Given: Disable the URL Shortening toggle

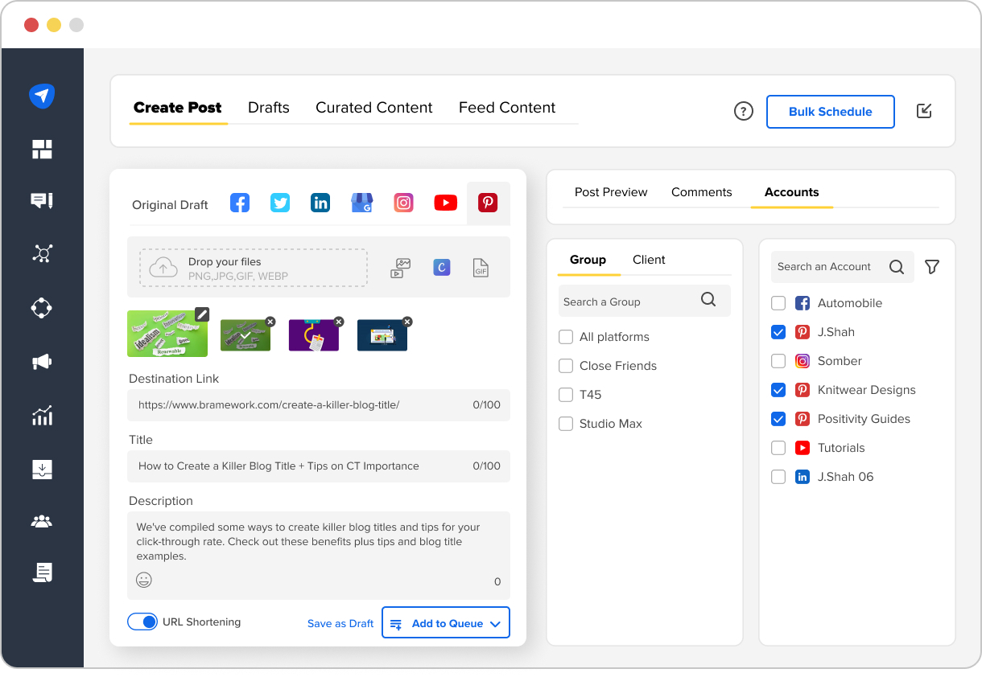Looking at the screenshot, I should tap(142, 622).
